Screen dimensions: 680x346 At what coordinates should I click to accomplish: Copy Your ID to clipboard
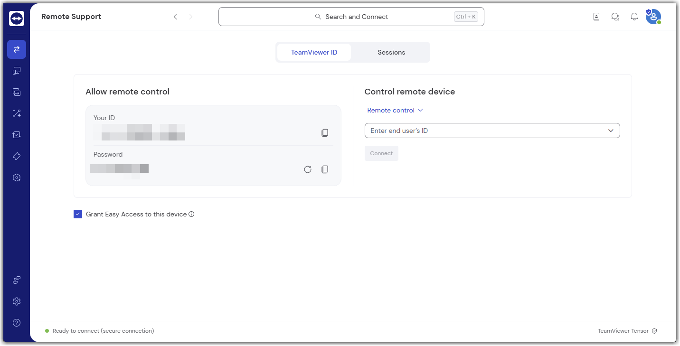click(x=325, y=133)
